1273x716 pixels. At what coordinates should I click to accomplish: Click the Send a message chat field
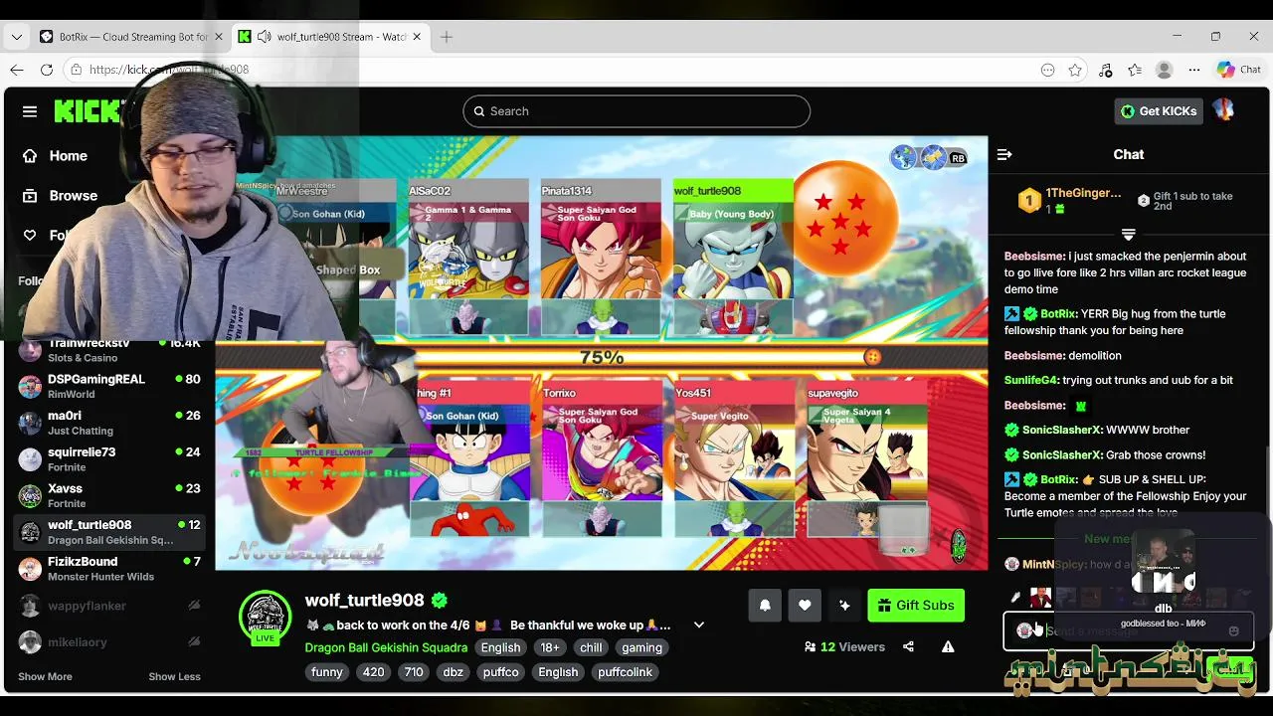click(x=1128, y=630)
